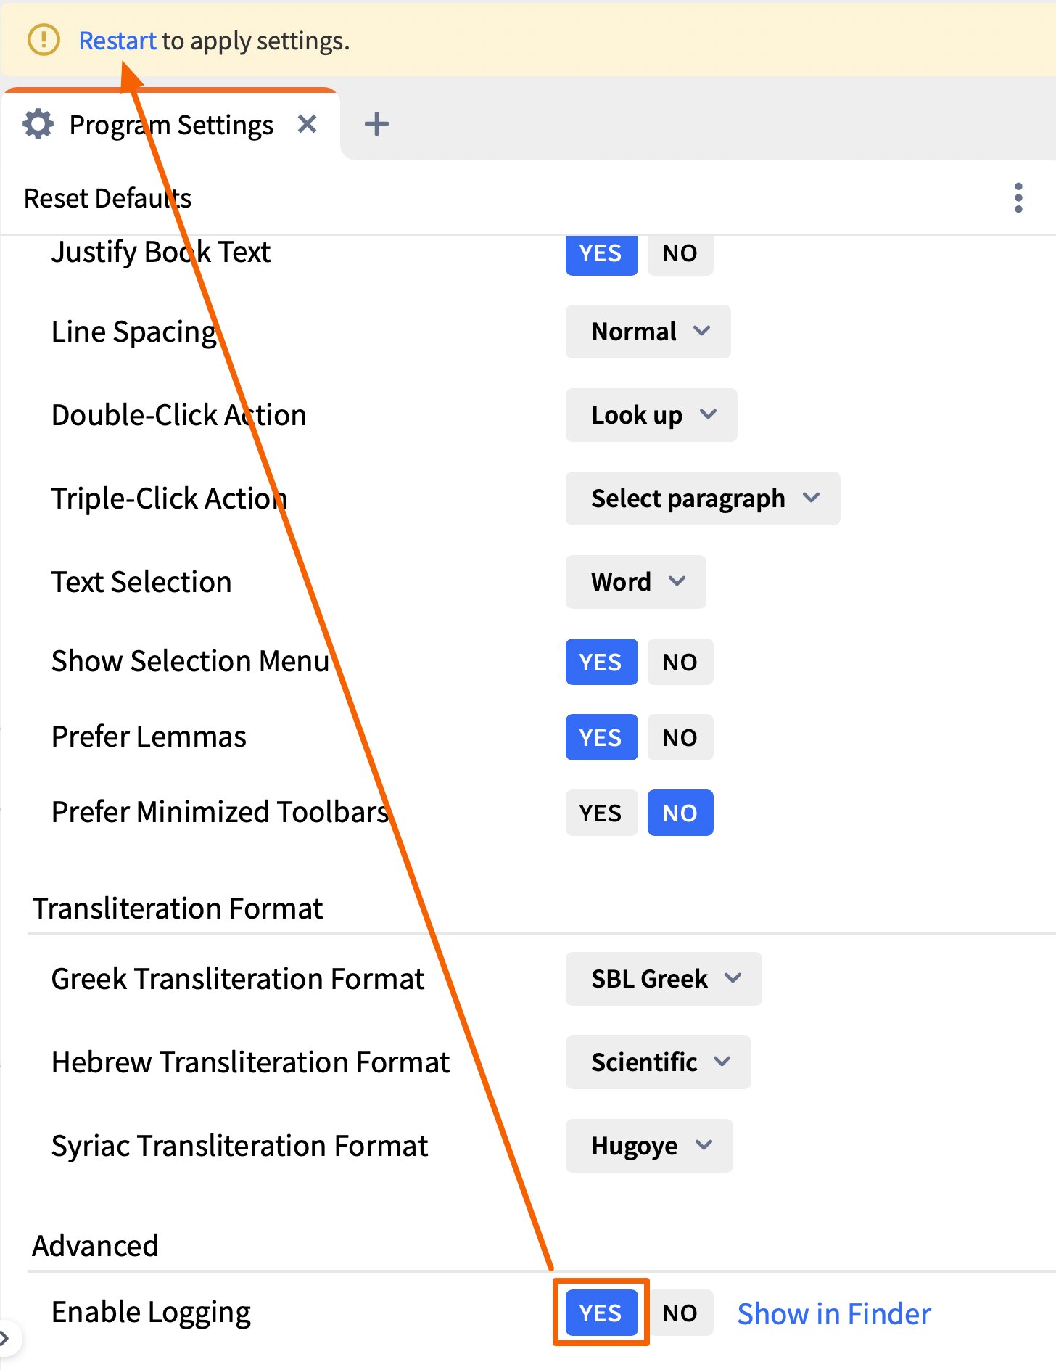The image size is (1056, 1370).
Task: Open Double-Click Action dropdown
Action: [x=651, y=415]
